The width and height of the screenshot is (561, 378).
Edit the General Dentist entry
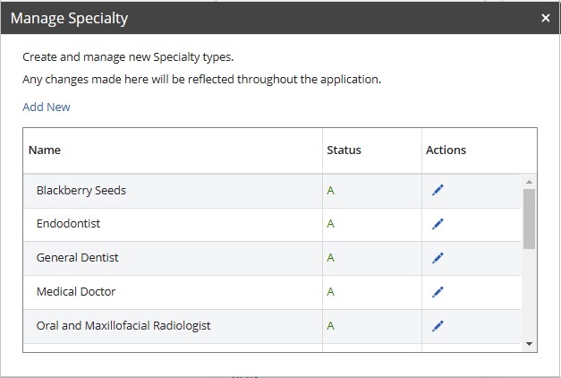[438, 258]
